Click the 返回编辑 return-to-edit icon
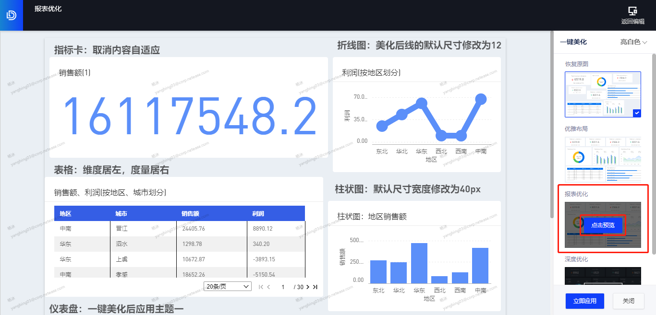This screenshot has height=315, width=656. (x=632, y=11)
